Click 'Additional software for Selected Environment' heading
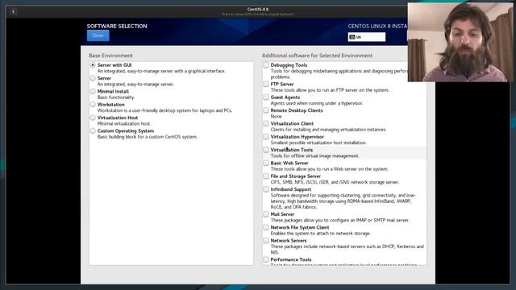The width and height of the screenshot is (516, 290). tap(317, 56)
